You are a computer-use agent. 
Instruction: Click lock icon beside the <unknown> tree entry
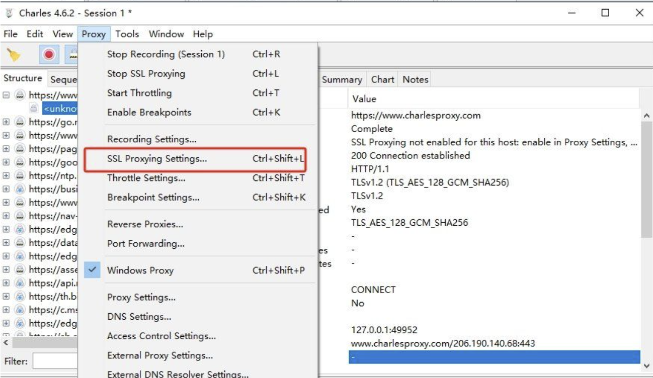click(33, 108)
